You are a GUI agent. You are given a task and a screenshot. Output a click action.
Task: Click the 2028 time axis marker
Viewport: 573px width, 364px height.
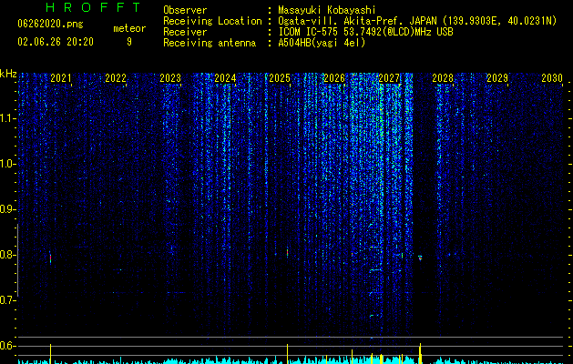point(443,78)
